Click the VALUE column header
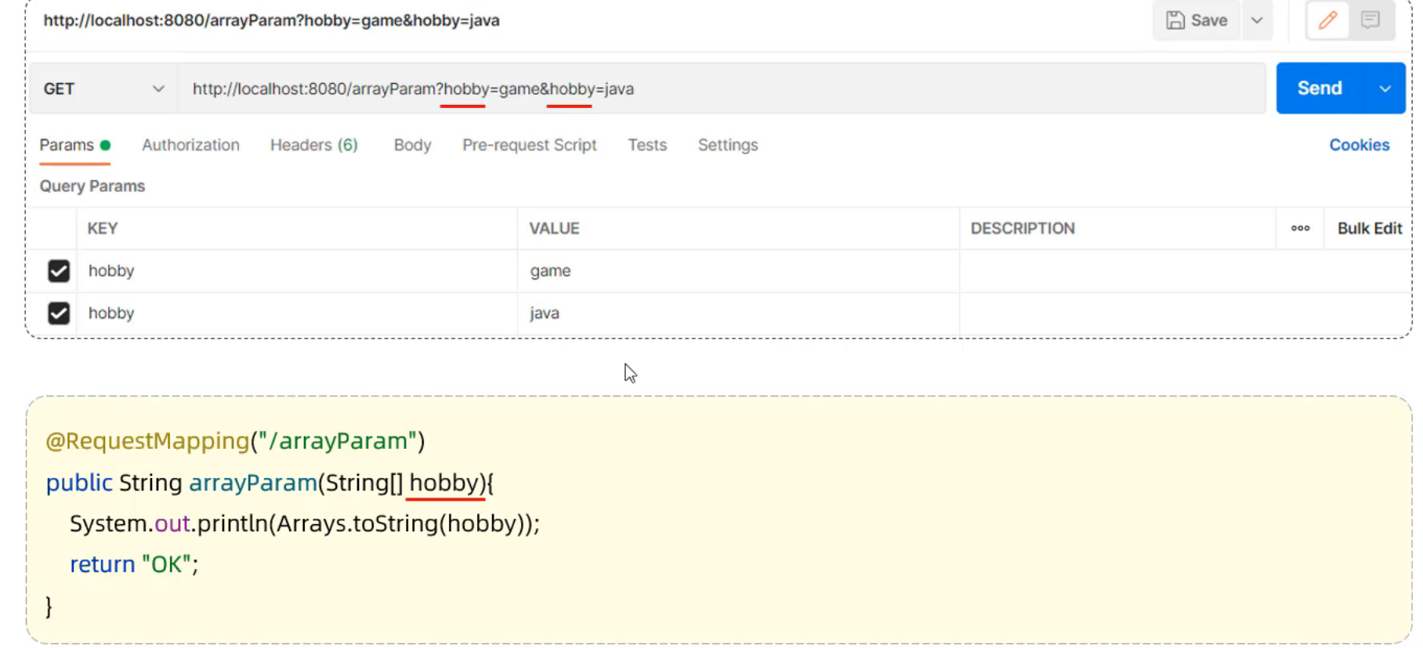Screen dimensions: 1423x648 554,228
